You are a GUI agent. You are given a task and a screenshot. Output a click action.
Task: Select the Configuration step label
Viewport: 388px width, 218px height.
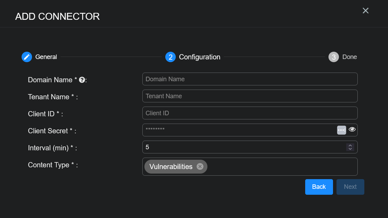pos(199,57)
